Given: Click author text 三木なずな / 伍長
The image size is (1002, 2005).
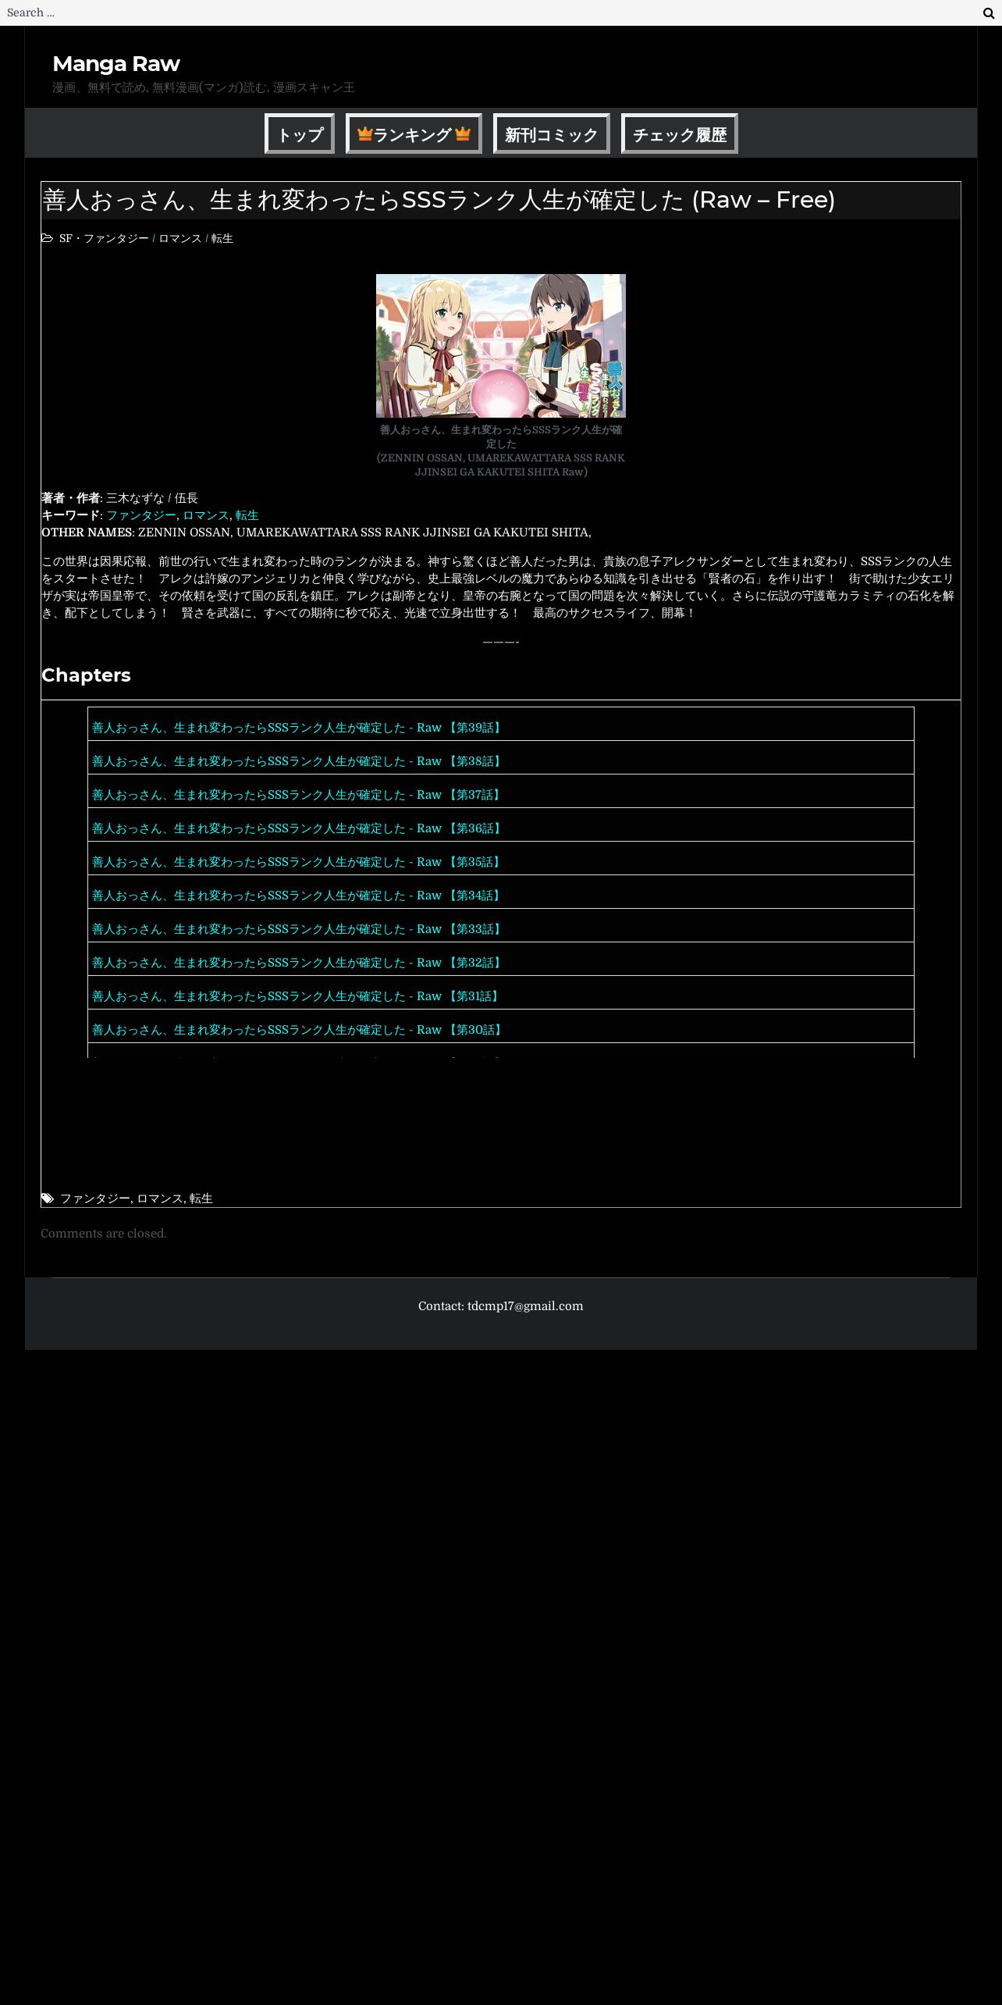Looking at the screenshot, I should point(152,498).
